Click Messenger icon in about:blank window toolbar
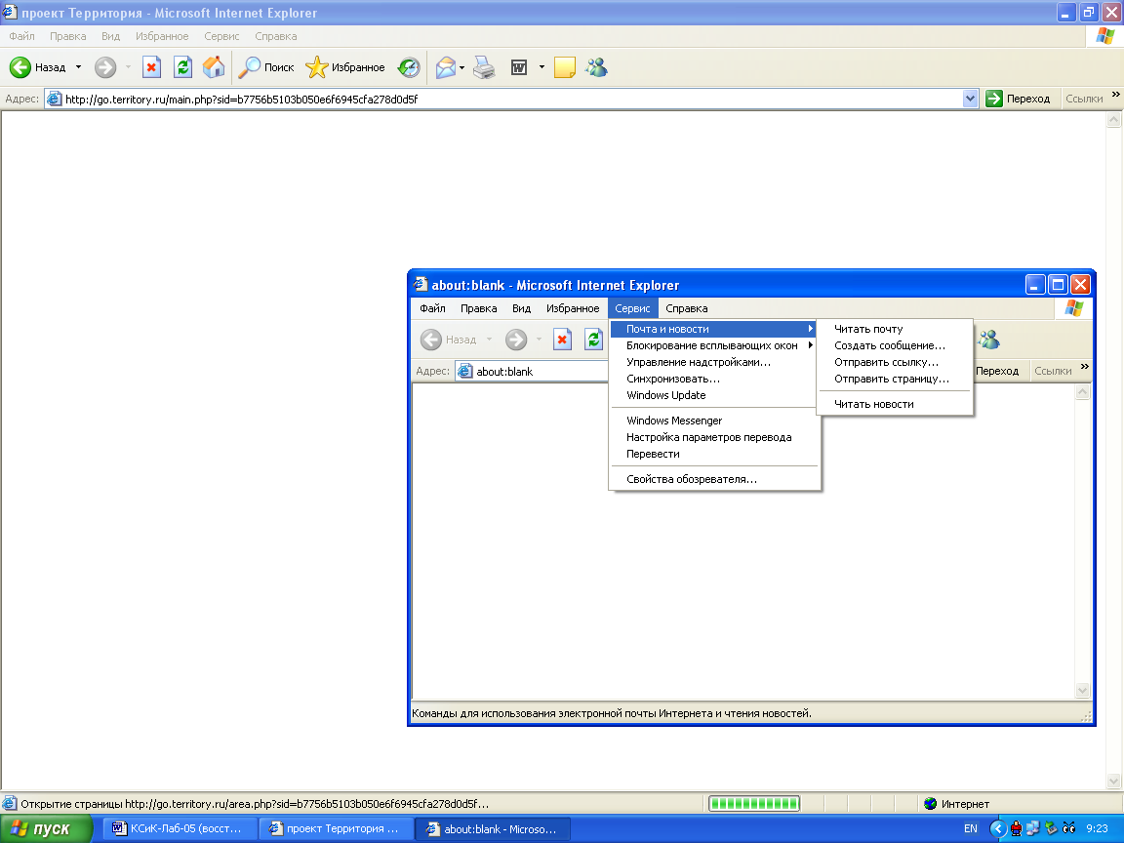Screen dimensions: 1124x843 coord(988,340)
